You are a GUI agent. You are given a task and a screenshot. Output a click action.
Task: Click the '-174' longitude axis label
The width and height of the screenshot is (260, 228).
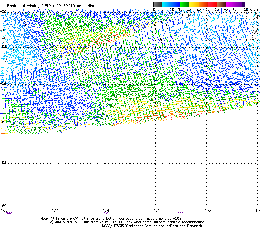click(x=105, y=210)
